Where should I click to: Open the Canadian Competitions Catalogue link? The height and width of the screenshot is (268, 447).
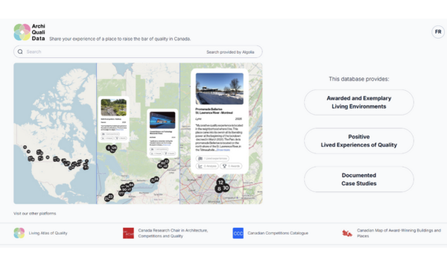[278, 233]
